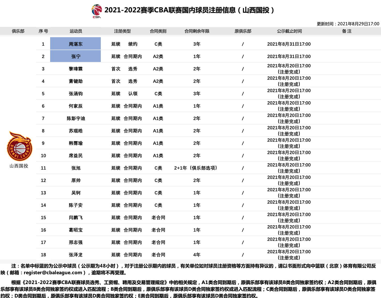This screenshot has width=381, height=298.
Task: Select player name 黎璋霖
Action: point(75,69)
